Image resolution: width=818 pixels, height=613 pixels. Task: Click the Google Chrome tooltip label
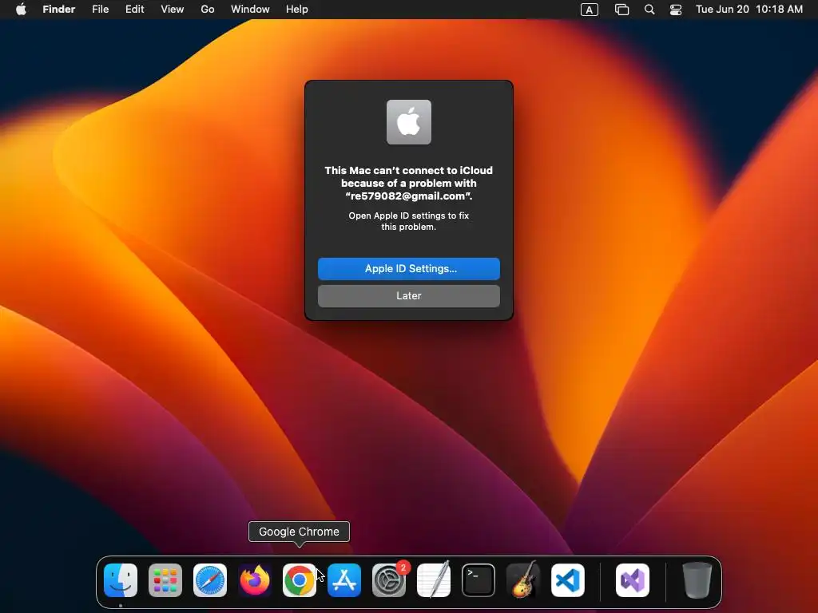point(299,532)
